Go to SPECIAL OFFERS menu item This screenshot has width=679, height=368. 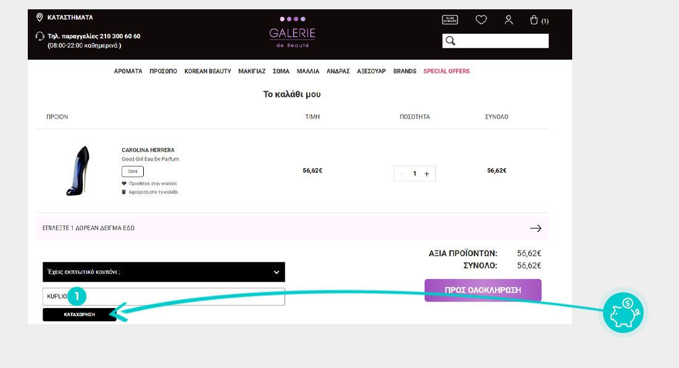point(446,71)
